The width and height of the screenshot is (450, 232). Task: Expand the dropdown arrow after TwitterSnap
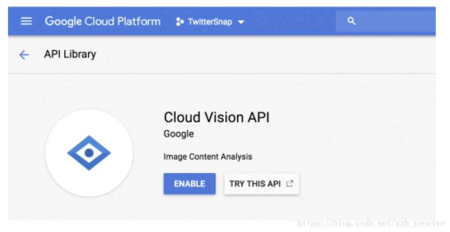click(x=241, y=22)
